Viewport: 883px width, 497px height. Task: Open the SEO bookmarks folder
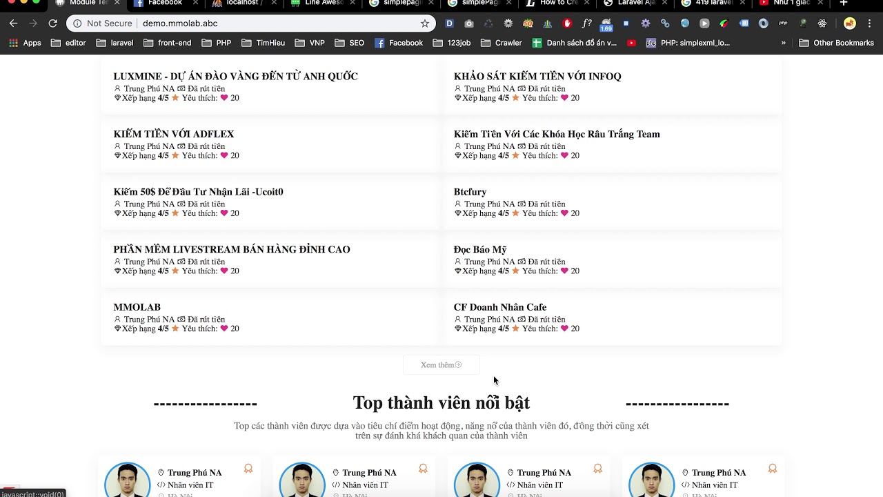(x=350, y=43)
